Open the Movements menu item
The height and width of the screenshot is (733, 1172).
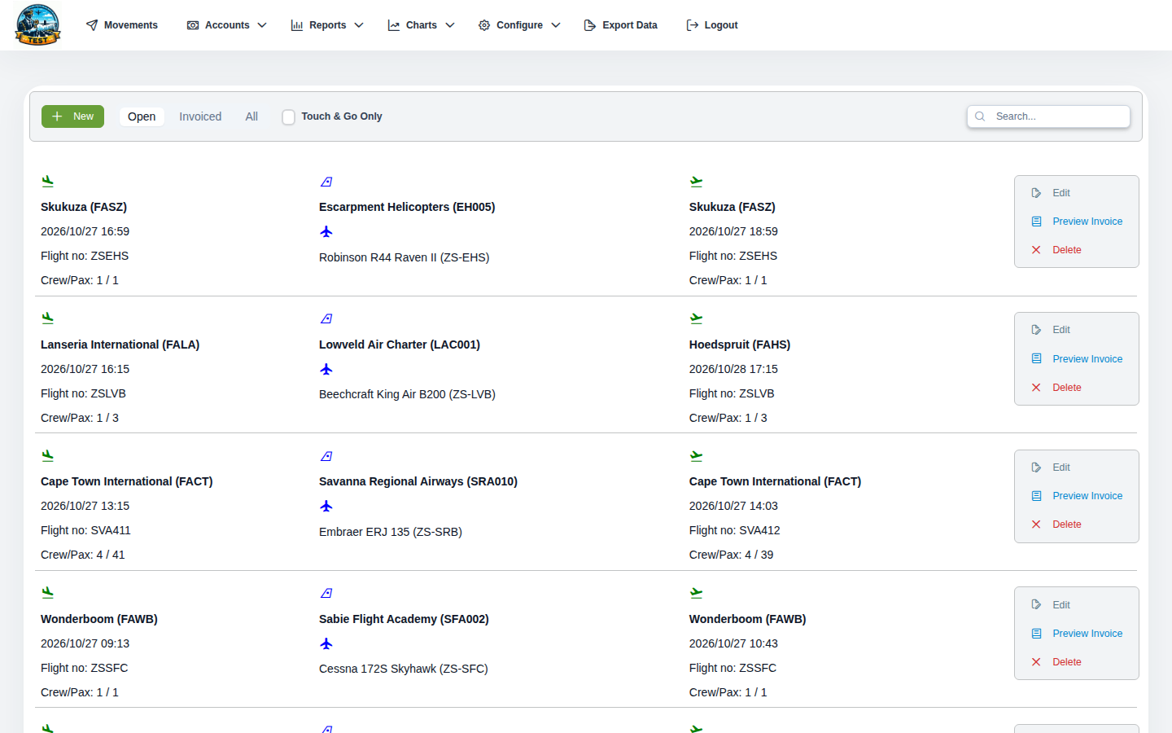tap(122, 25)
